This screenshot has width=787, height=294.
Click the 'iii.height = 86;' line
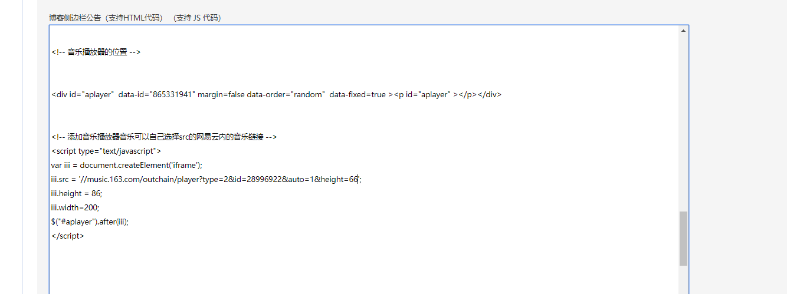point(77,193)
